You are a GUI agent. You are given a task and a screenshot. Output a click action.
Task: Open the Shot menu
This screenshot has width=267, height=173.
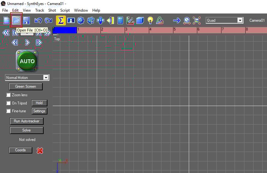tap(52, 10)
